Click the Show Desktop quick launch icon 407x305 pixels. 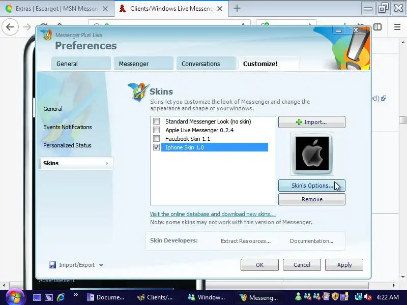[37, 297]
